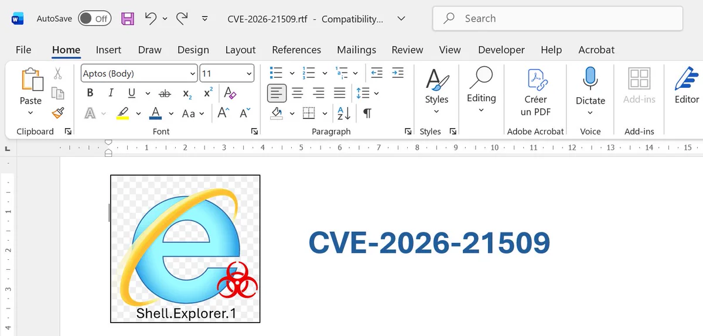Copy selection with the Copy icon

[x=57, y=93]
